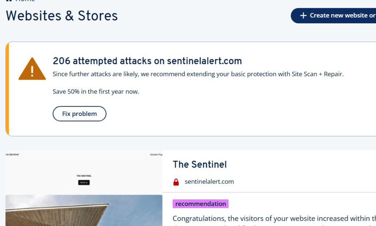Select the 206 attempted attacks headline
This screenshot has height=226, width=376.
pyautogui.click(x=147, y=61)
